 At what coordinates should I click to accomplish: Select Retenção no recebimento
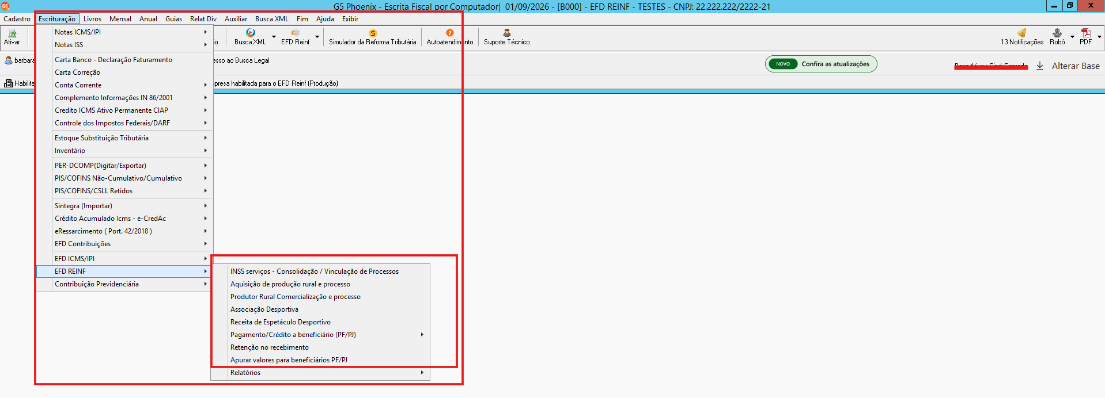(x=320, y=347)
